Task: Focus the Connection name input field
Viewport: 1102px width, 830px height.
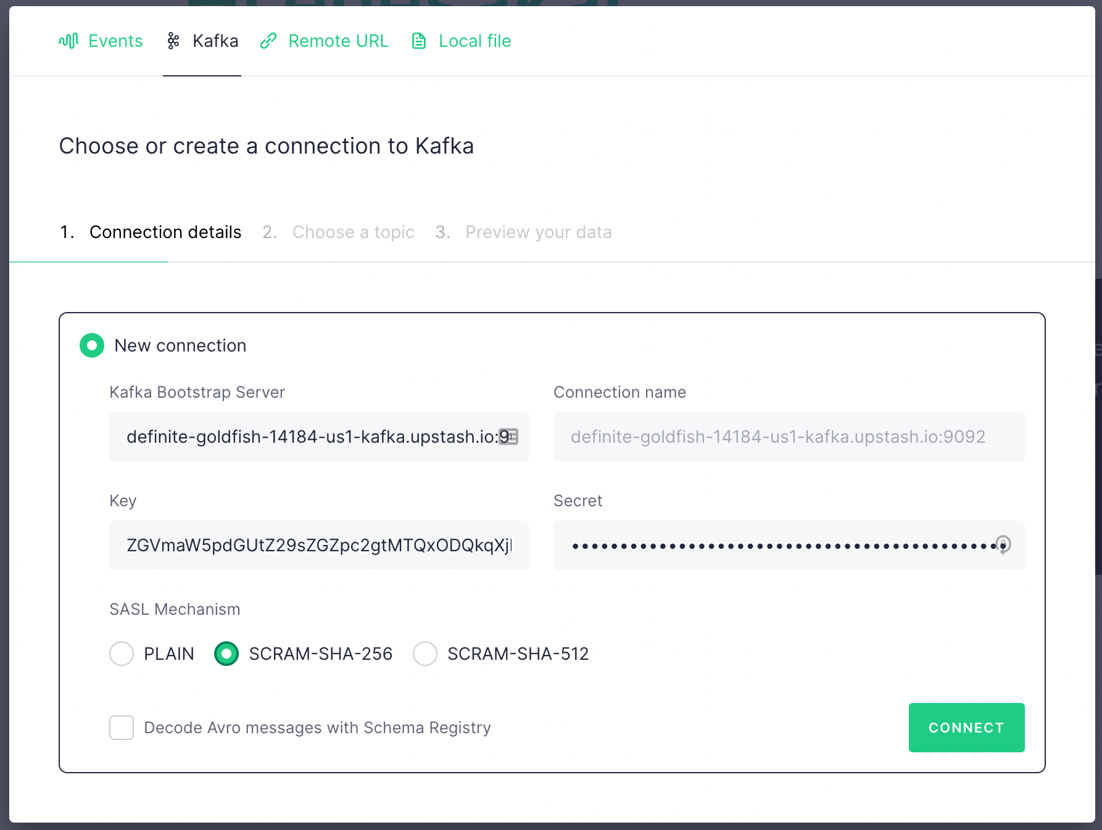Action: pos(789,437)
